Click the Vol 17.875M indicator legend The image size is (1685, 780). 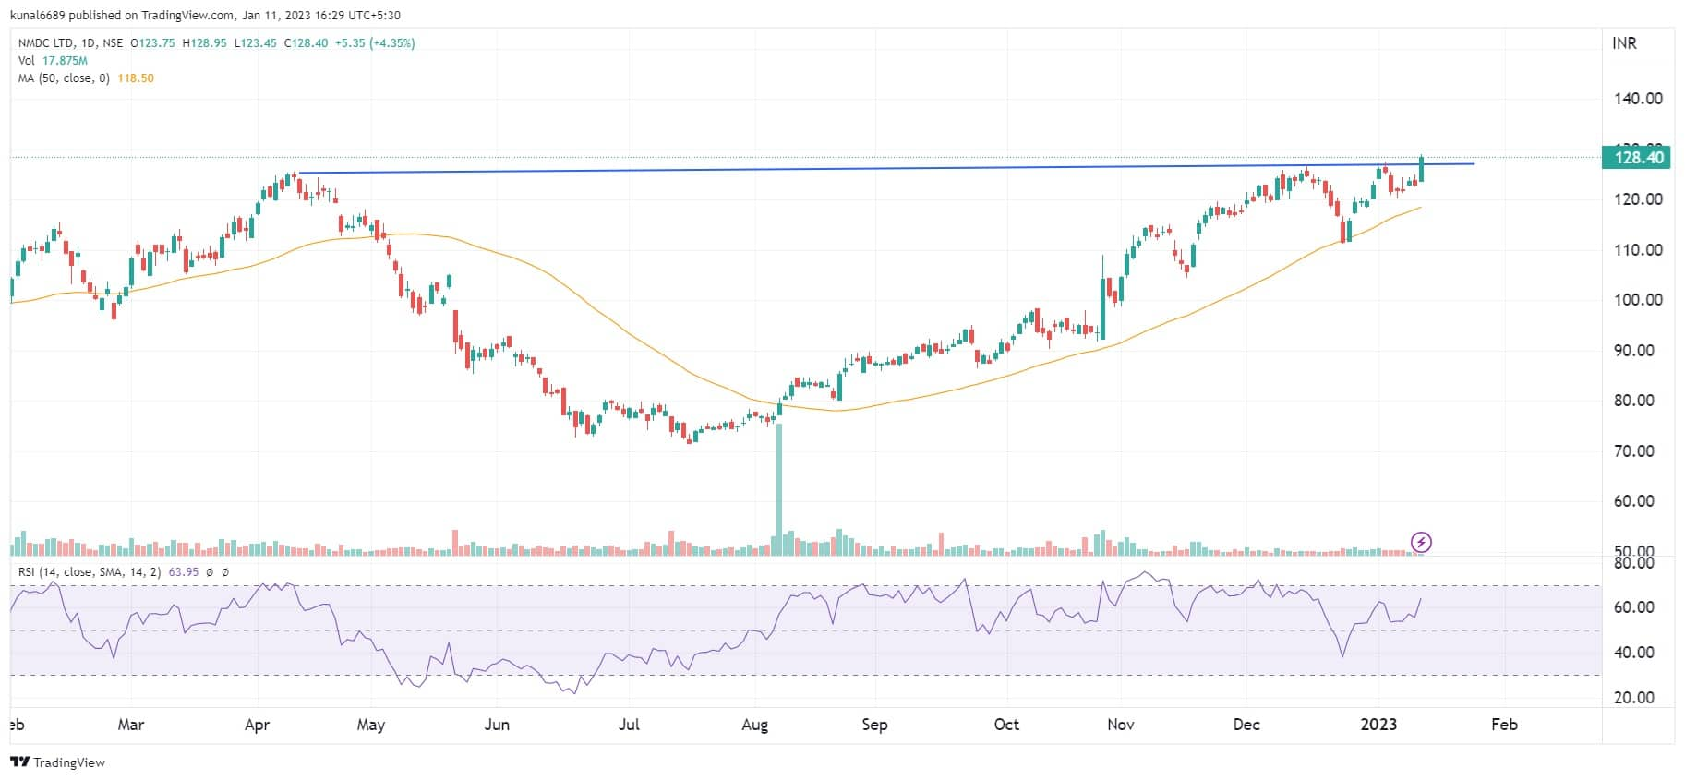click(x=53, y=61)
